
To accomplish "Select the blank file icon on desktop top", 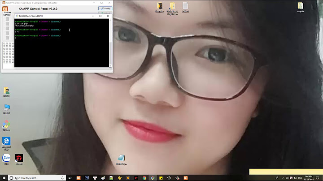I will coord(185,7).
